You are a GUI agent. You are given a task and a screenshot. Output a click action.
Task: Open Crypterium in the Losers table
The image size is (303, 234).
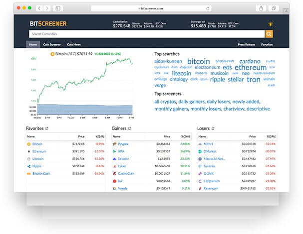212,181
